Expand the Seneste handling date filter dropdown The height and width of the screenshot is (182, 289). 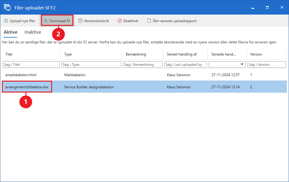[242, 65]
